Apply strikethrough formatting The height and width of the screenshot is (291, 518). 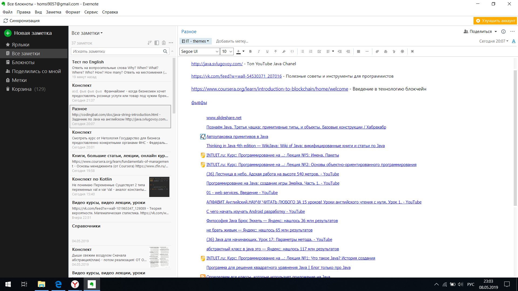point(275,51)
